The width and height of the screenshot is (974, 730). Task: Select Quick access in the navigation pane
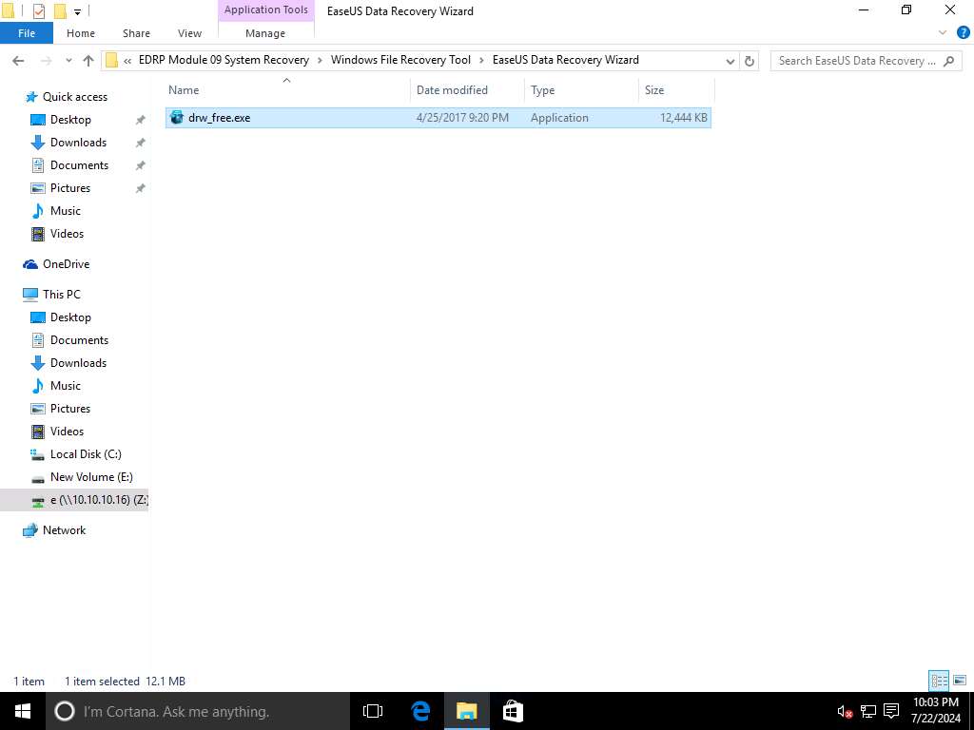click(x=74, y=97)
